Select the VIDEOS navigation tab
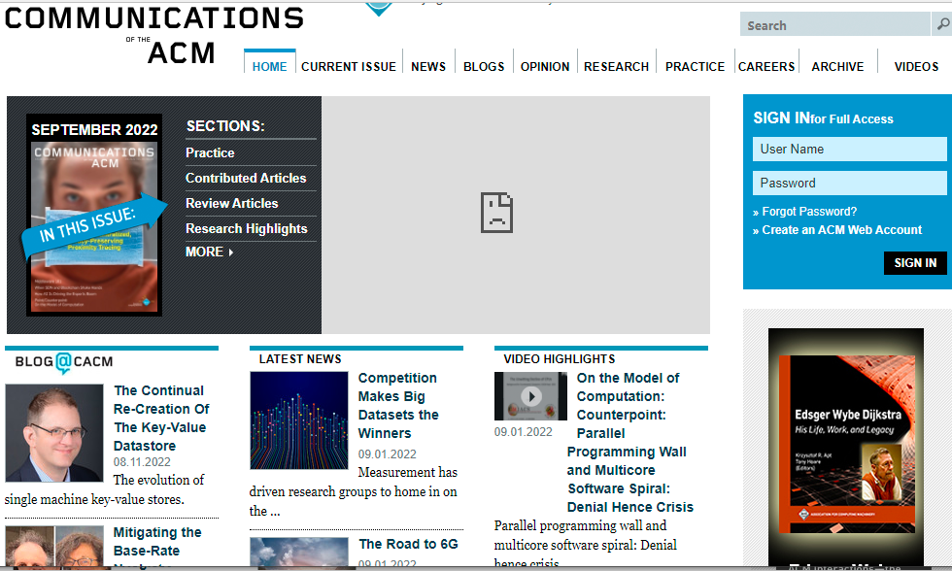The image size is (952, 571). [916, 67]
